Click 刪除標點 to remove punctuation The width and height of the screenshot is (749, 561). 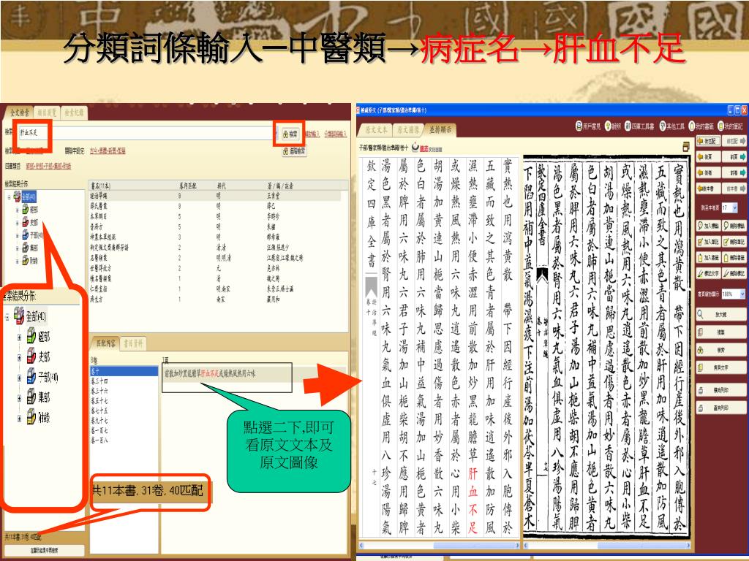[x=734, y=226]
